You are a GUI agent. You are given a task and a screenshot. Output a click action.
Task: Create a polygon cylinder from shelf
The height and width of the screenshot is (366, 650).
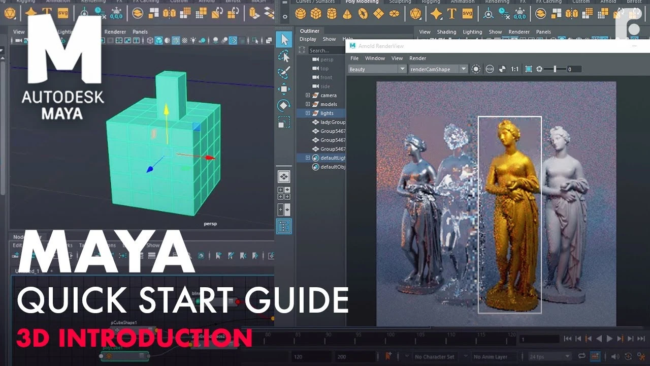pos(332,13)
